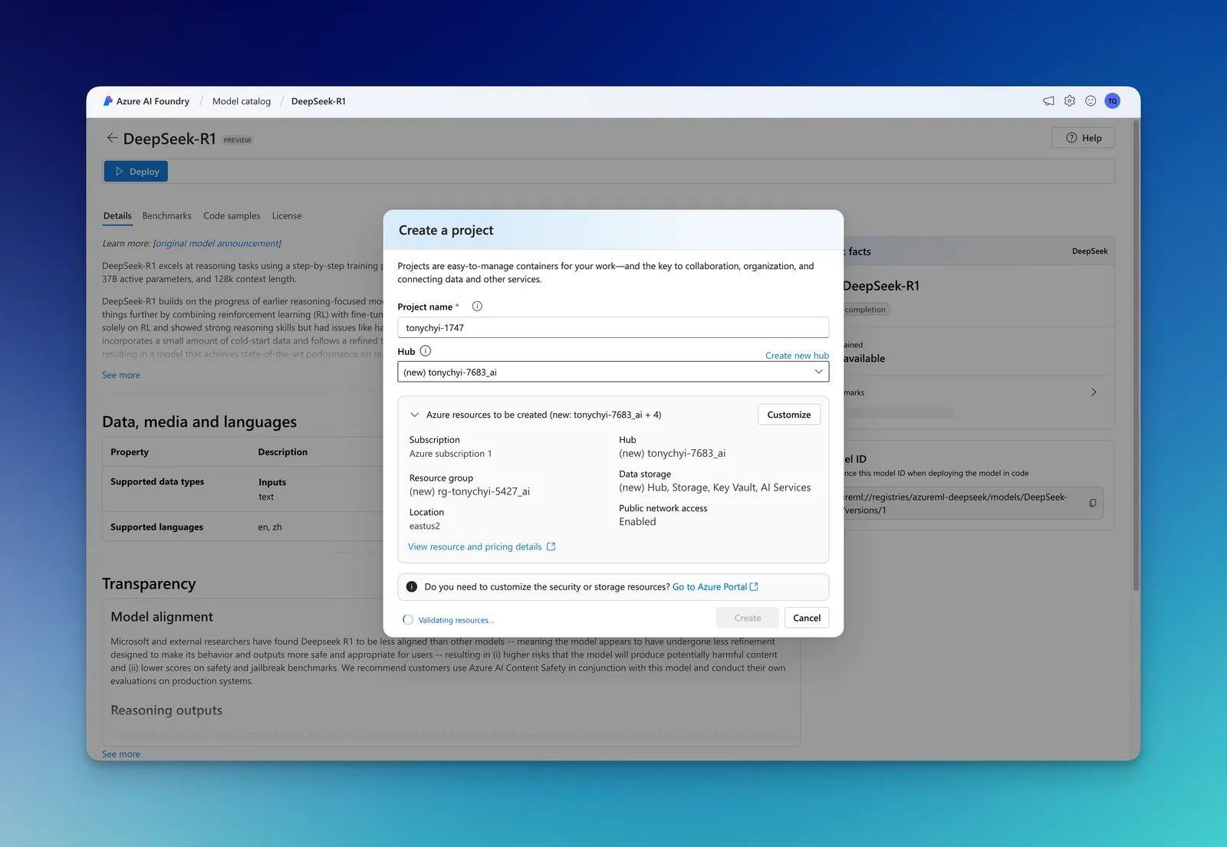
Task: Click the Cancel button
Action: [807, 618]
